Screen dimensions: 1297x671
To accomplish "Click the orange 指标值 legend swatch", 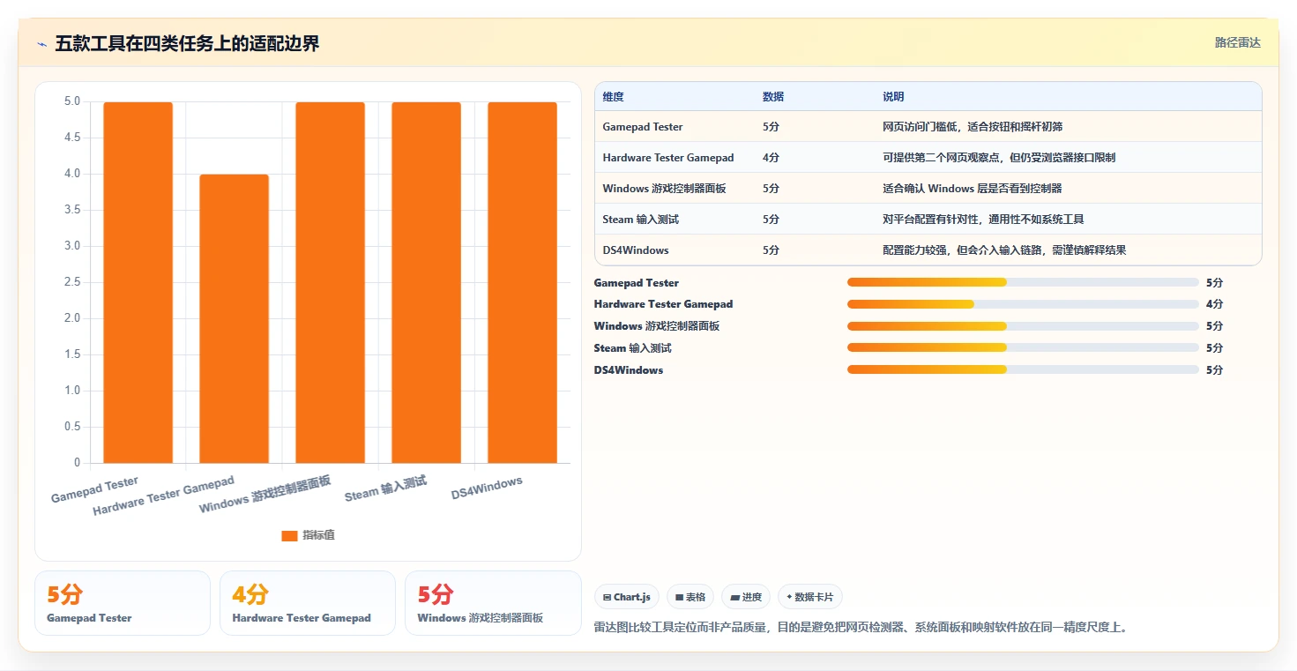I will [x=289, y=535].
